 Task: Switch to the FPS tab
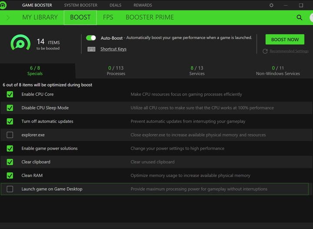108,17
